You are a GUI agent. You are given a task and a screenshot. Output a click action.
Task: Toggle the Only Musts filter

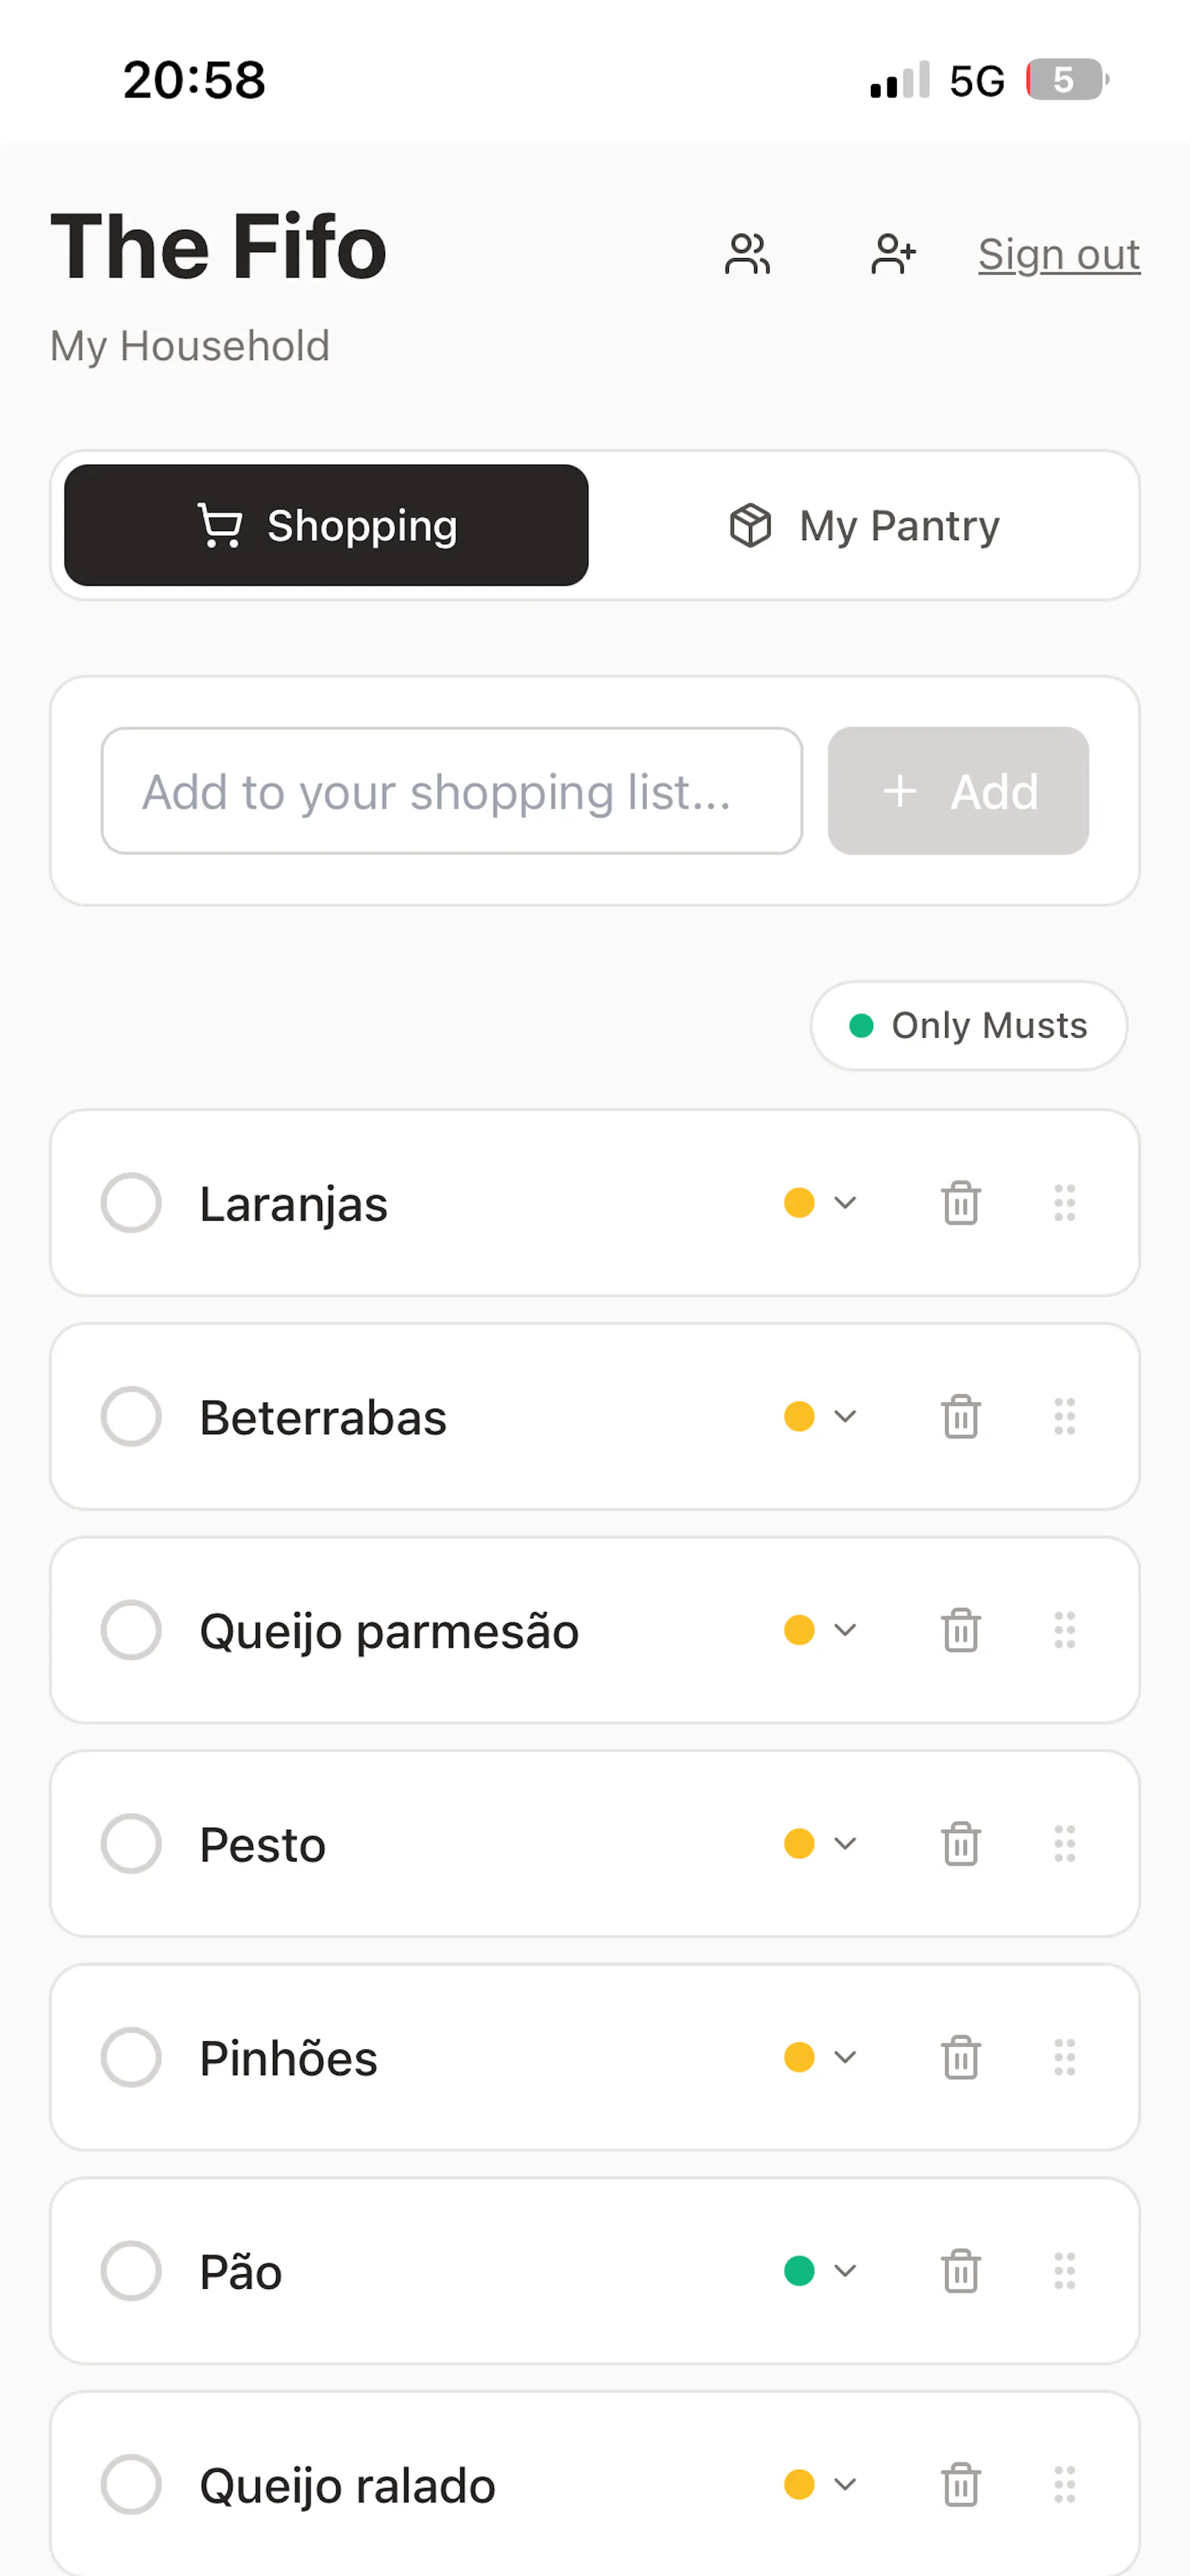point(968,1026)
